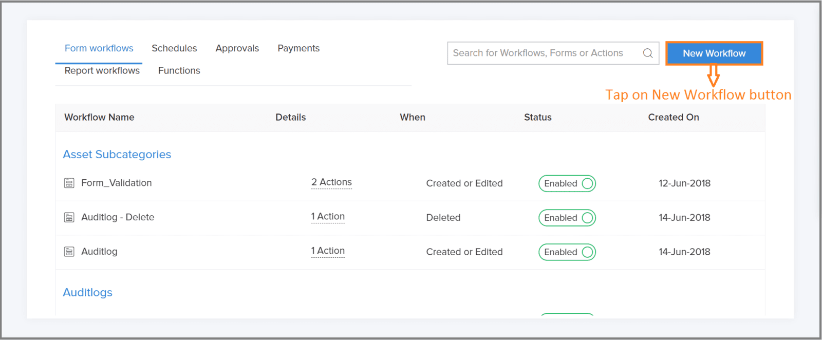The height and width of the screenshot is (340, 822).
Task: Open the Auditlogs form link
Action: [87, 292]
